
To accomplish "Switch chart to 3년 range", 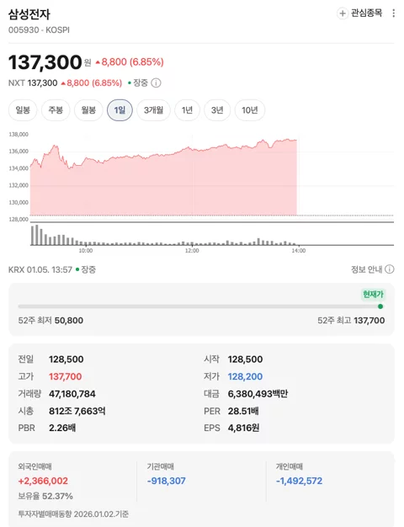I will (x=217, y=110).
